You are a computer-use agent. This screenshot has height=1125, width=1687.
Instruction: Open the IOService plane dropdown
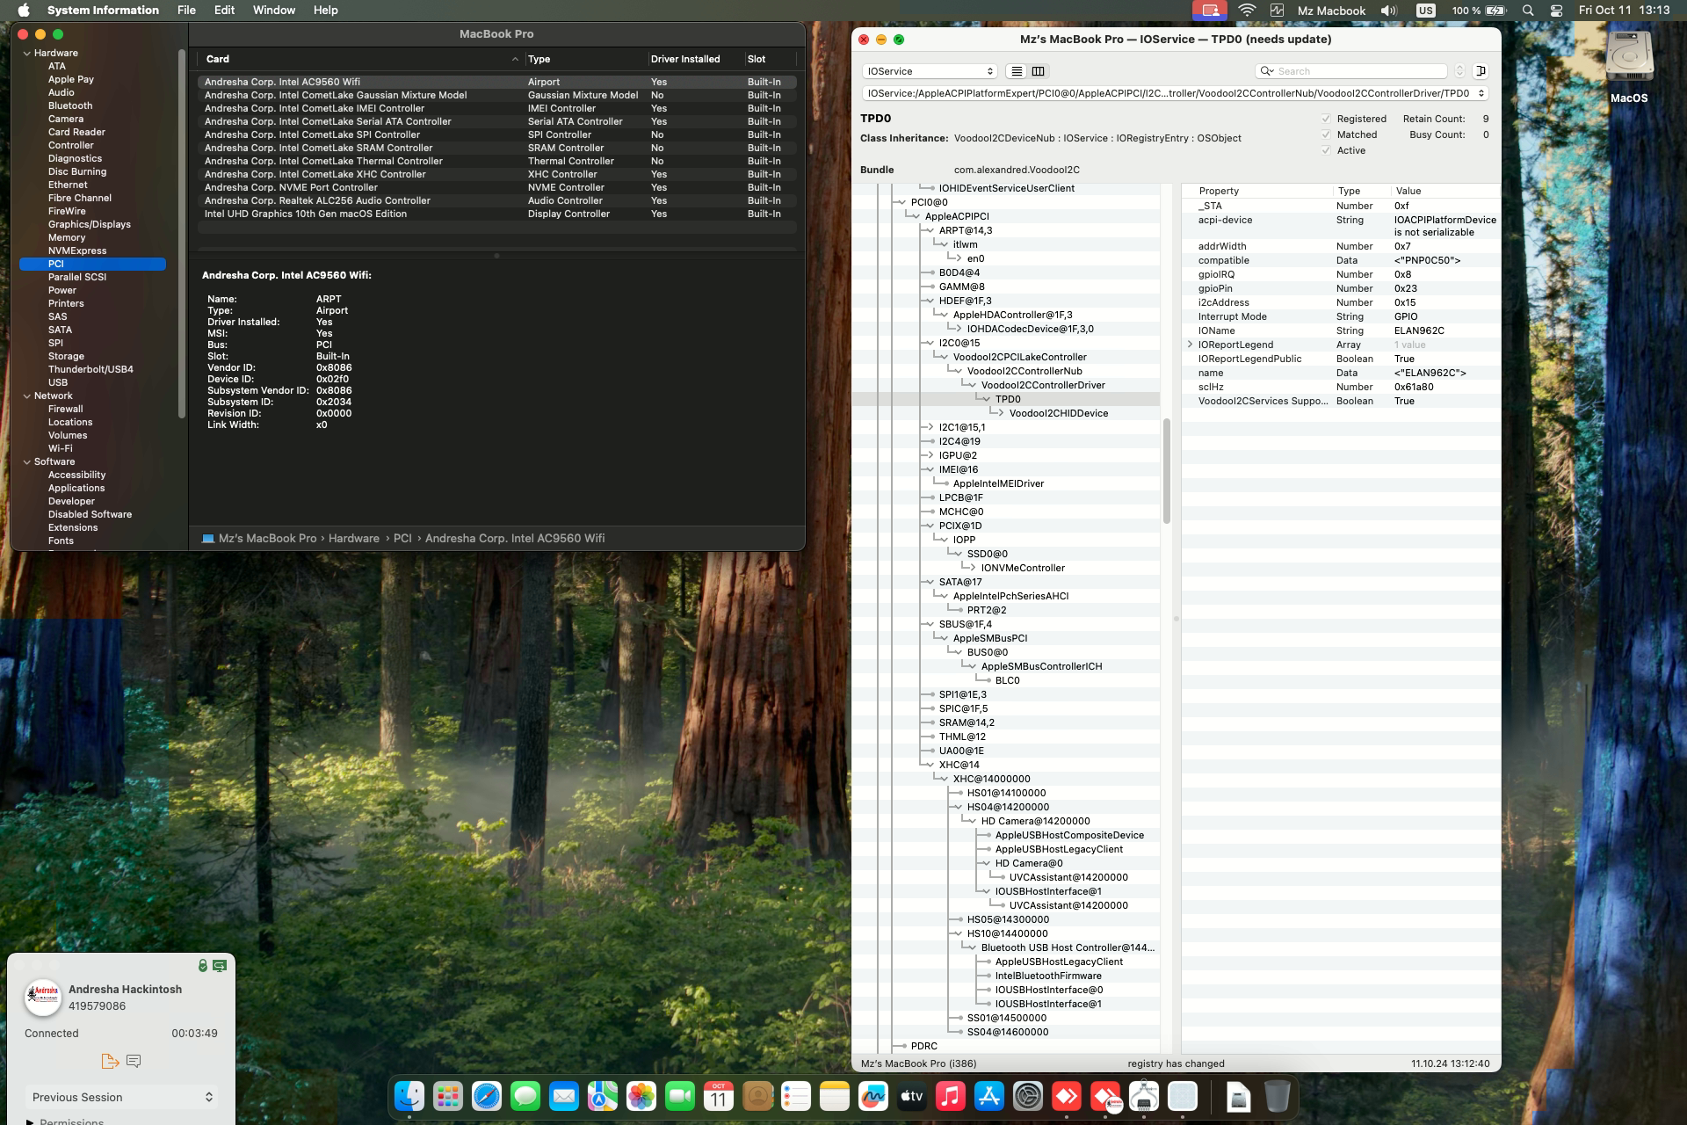[x=930, y=71]
